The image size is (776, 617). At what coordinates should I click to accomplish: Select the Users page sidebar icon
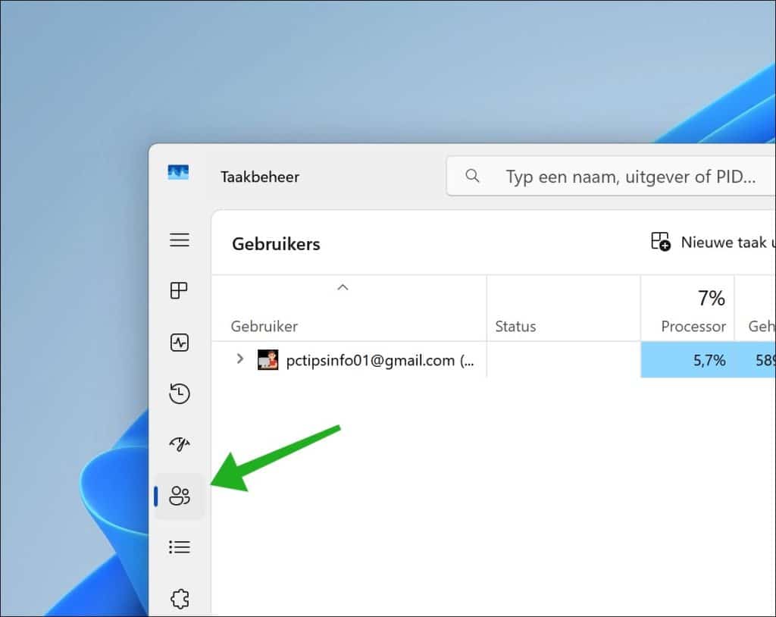(x=180, y=496)
